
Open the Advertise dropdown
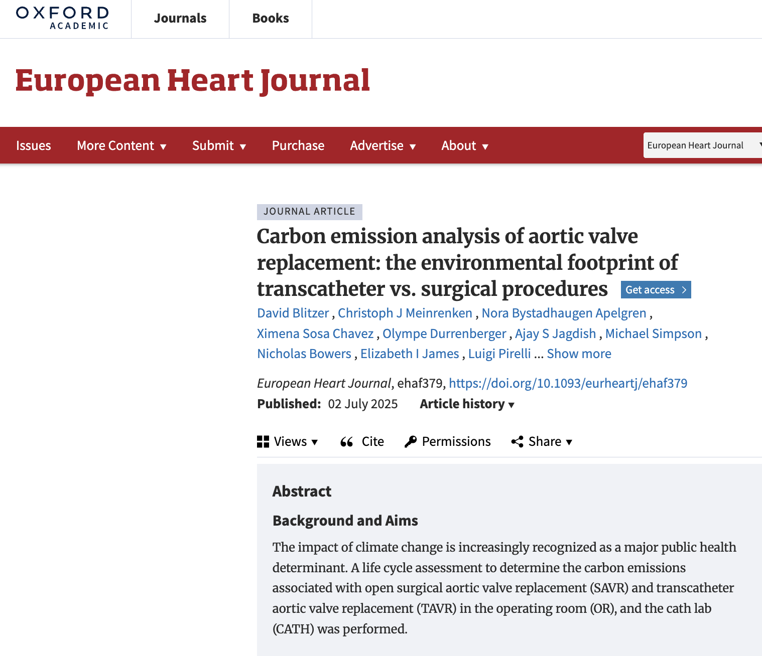click(x=383, y=146)
